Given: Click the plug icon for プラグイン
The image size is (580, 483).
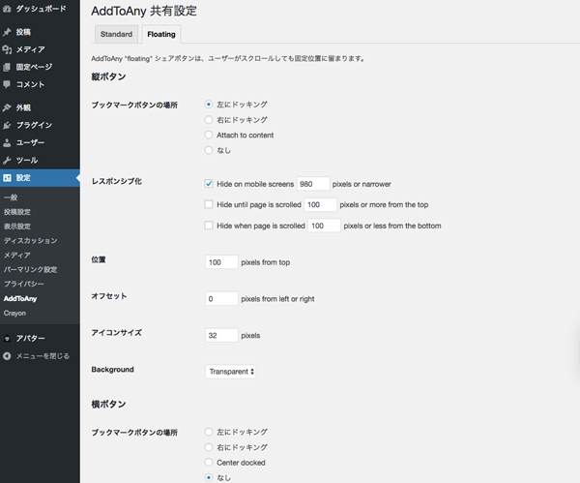Looking at the screenshot, I should pyautogui.click(x=7, y=125).
